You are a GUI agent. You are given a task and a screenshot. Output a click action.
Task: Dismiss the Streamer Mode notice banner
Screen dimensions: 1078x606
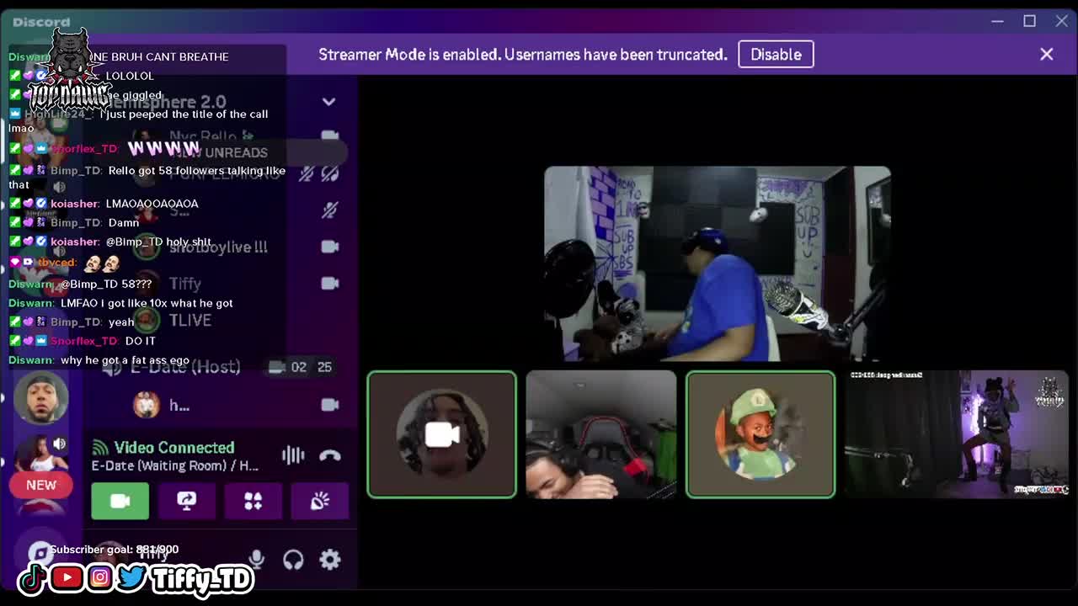tap(1046, 54)
